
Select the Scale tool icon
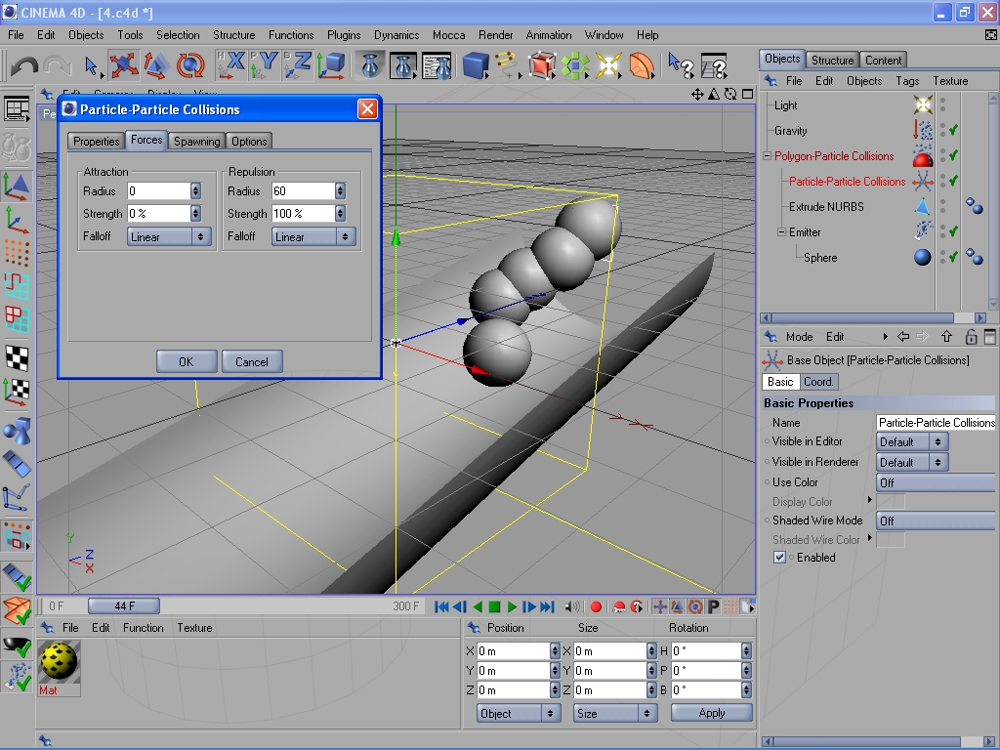pos(156,65)
